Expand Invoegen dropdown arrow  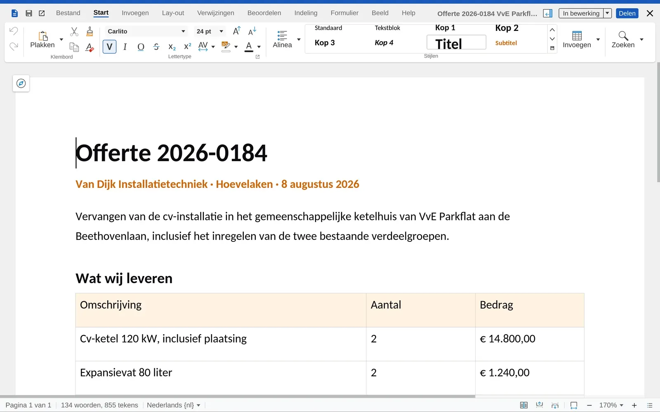pyautogui.click(x=598, y=40)
